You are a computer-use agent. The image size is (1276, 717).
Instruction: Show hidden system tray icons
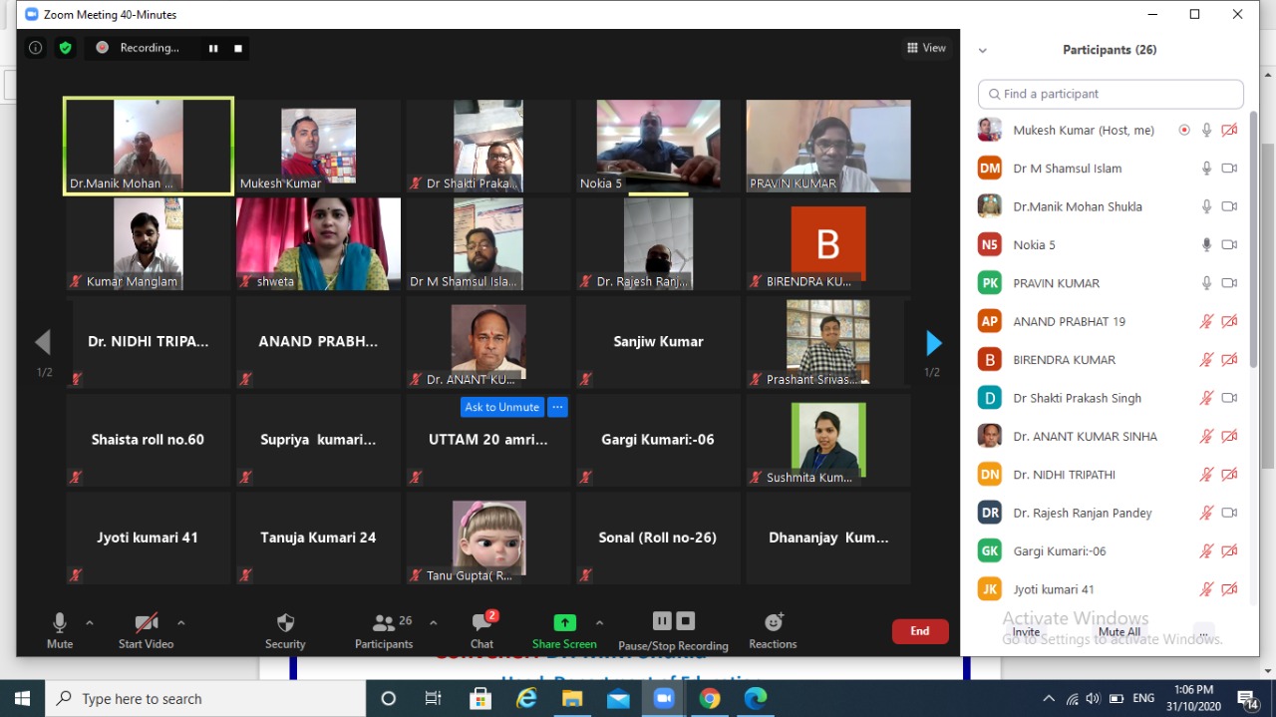tap(1048, 698)
